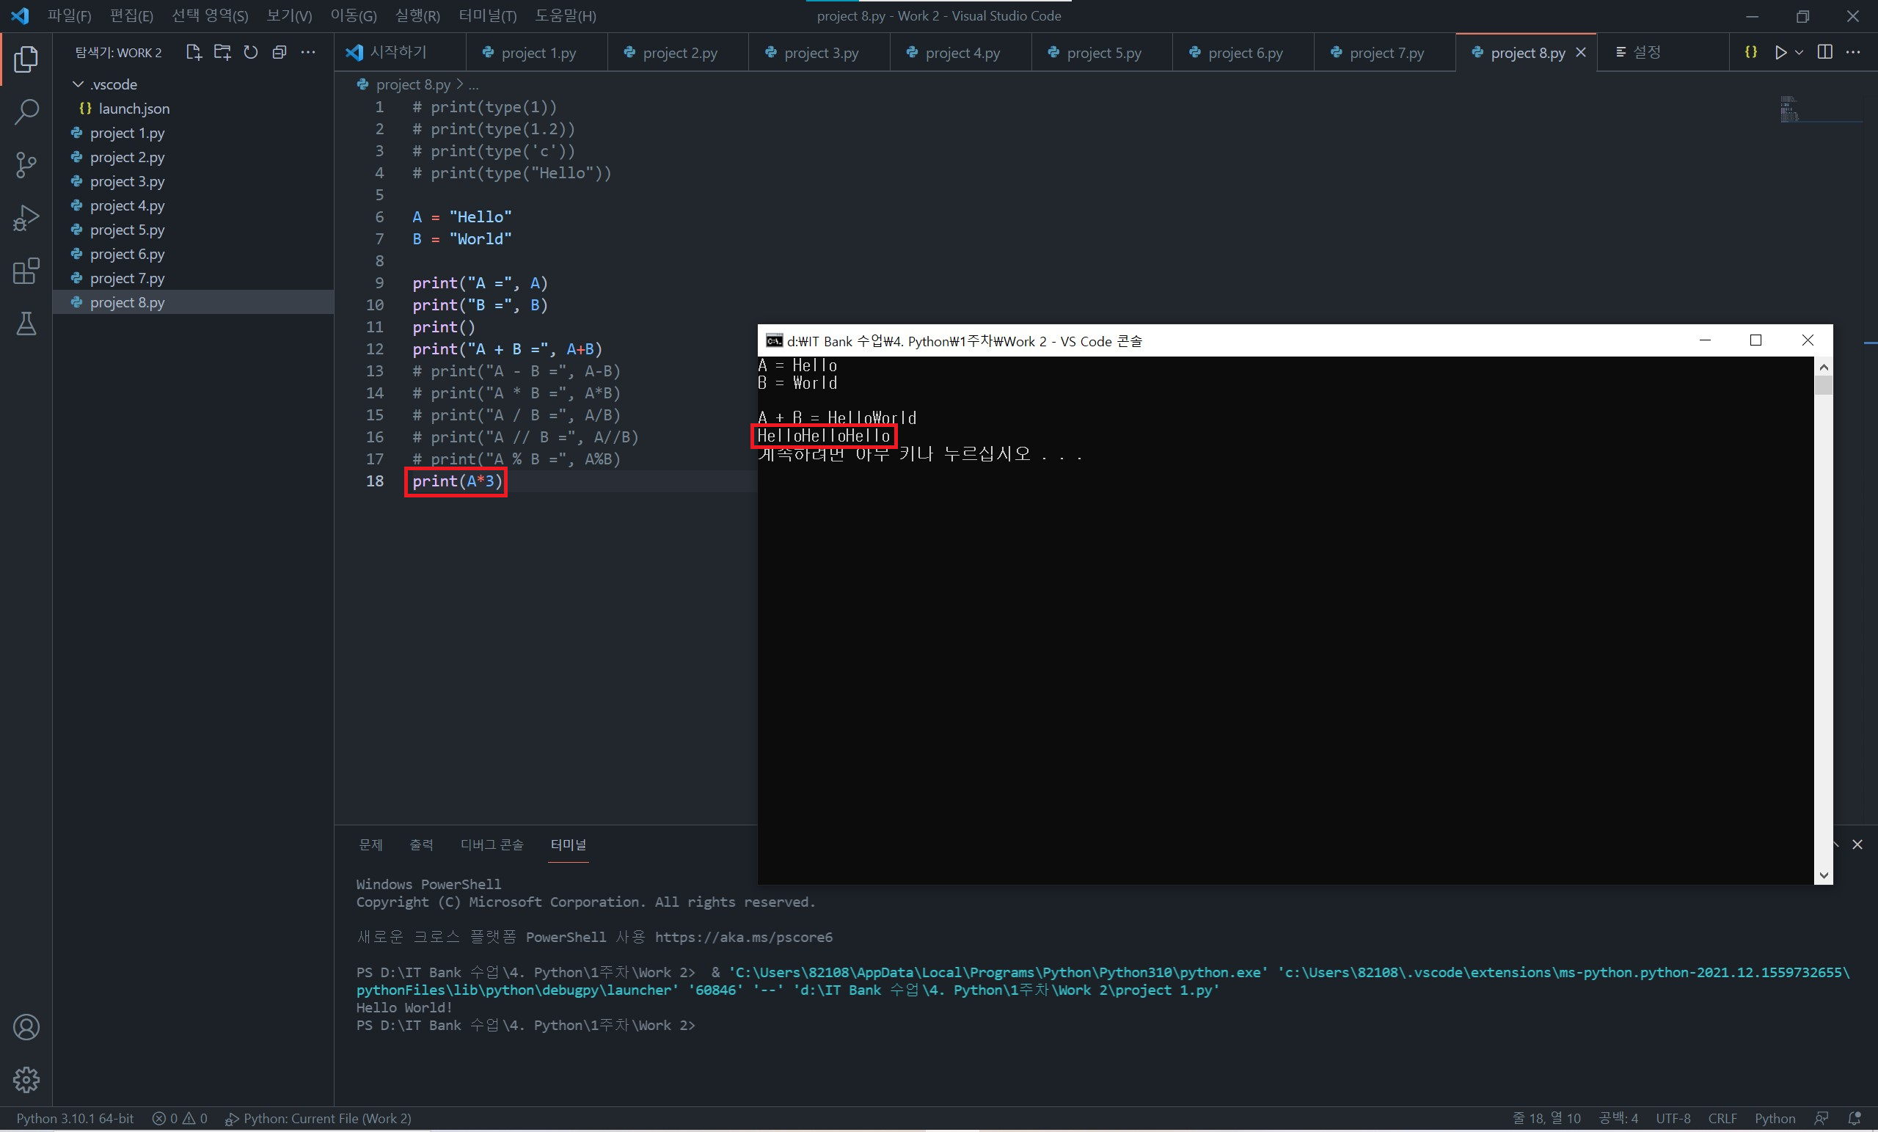Open the Manage gear menu
The image size is (1878, 1132).
click(x=26, y=1079)
